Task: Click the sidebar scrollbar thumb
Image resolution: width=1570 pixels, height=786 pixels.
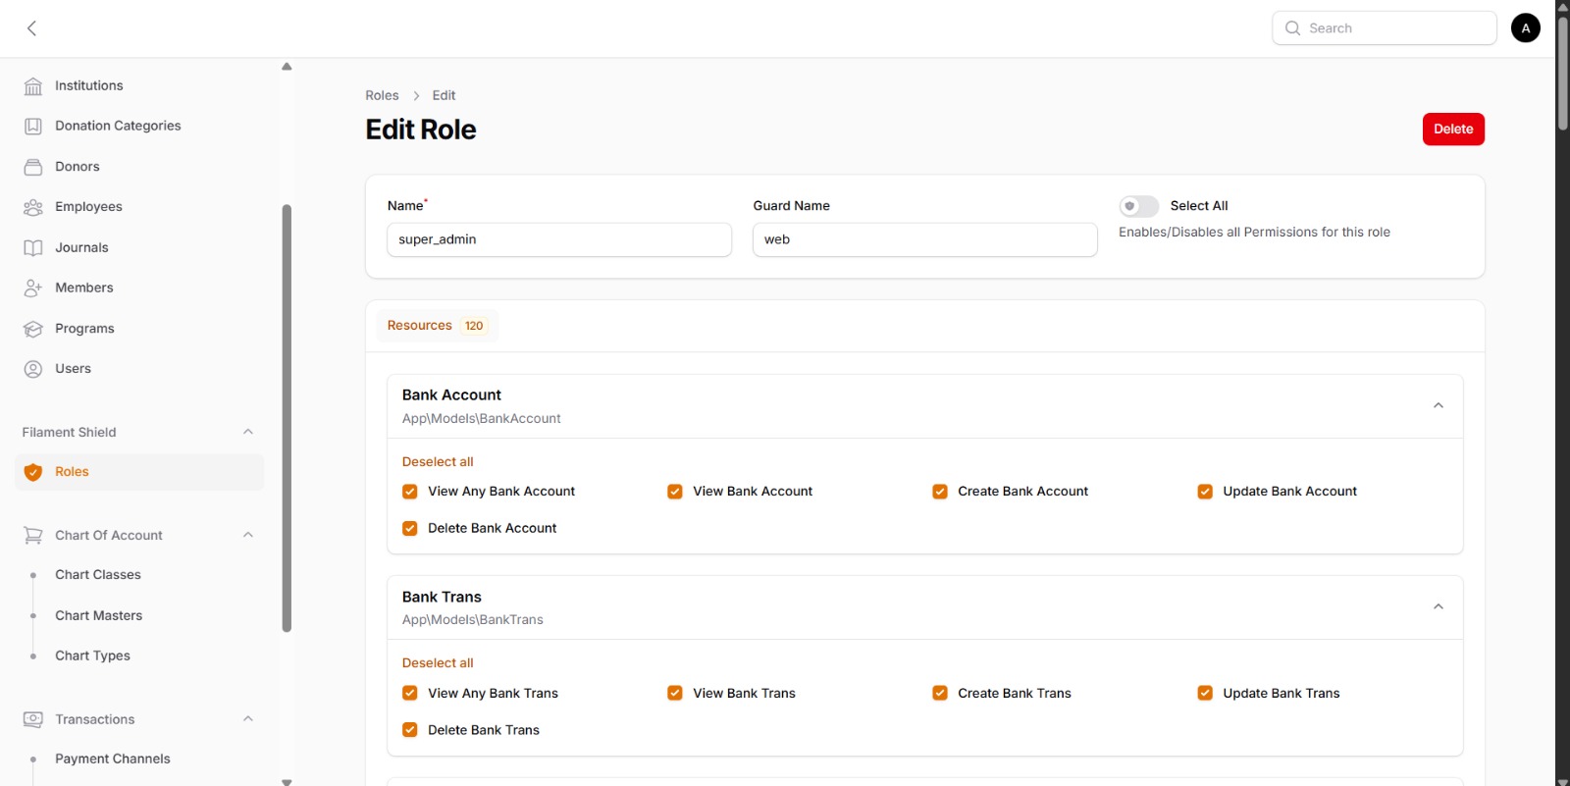Action: [x=287, y=418]
